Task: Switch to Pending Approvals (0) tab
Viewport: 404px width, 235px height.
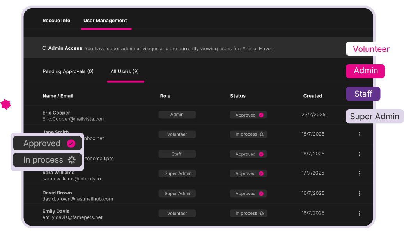Action: pos(68,71)
